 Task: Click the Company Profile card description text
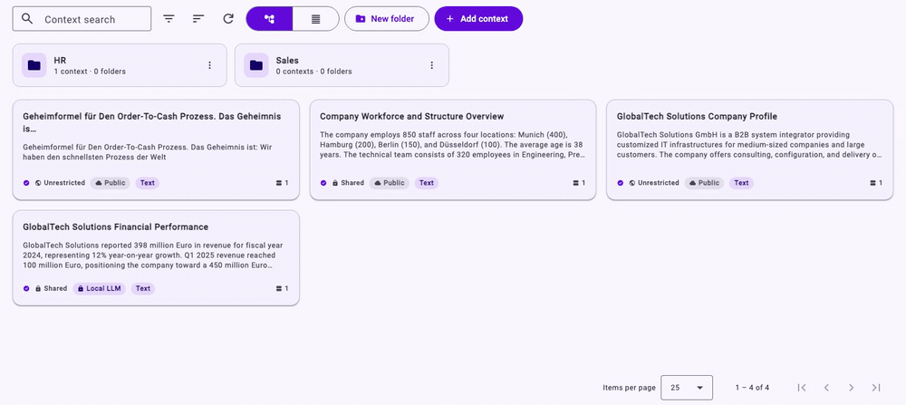[749, 144]
